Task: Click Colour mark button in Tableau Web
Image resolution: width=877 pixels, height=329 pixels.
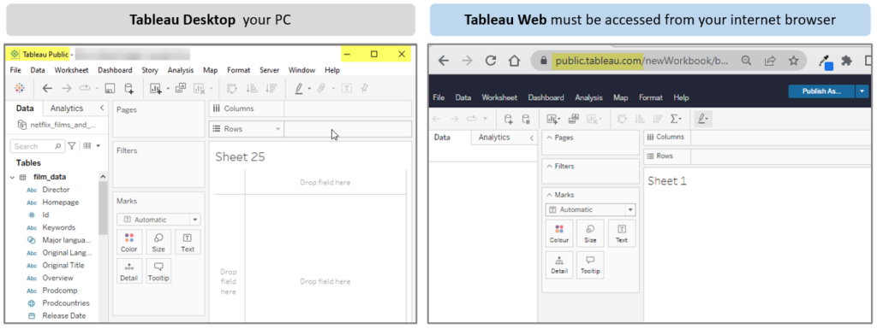Action: pos(559,233)
